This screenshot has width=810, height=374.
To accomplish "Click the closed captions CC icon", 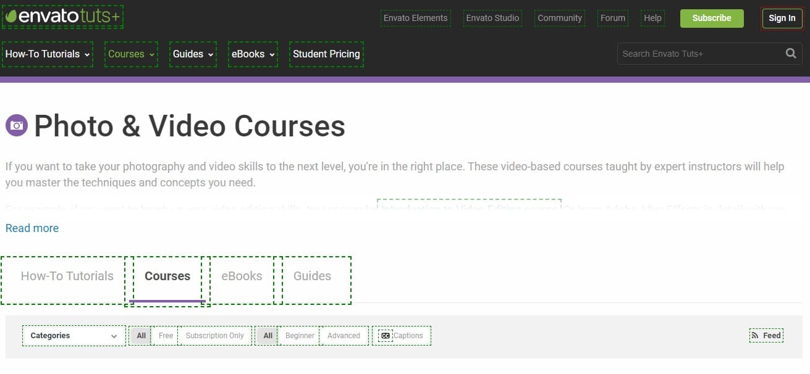I will pyautogui.click(x=386, y=336).
